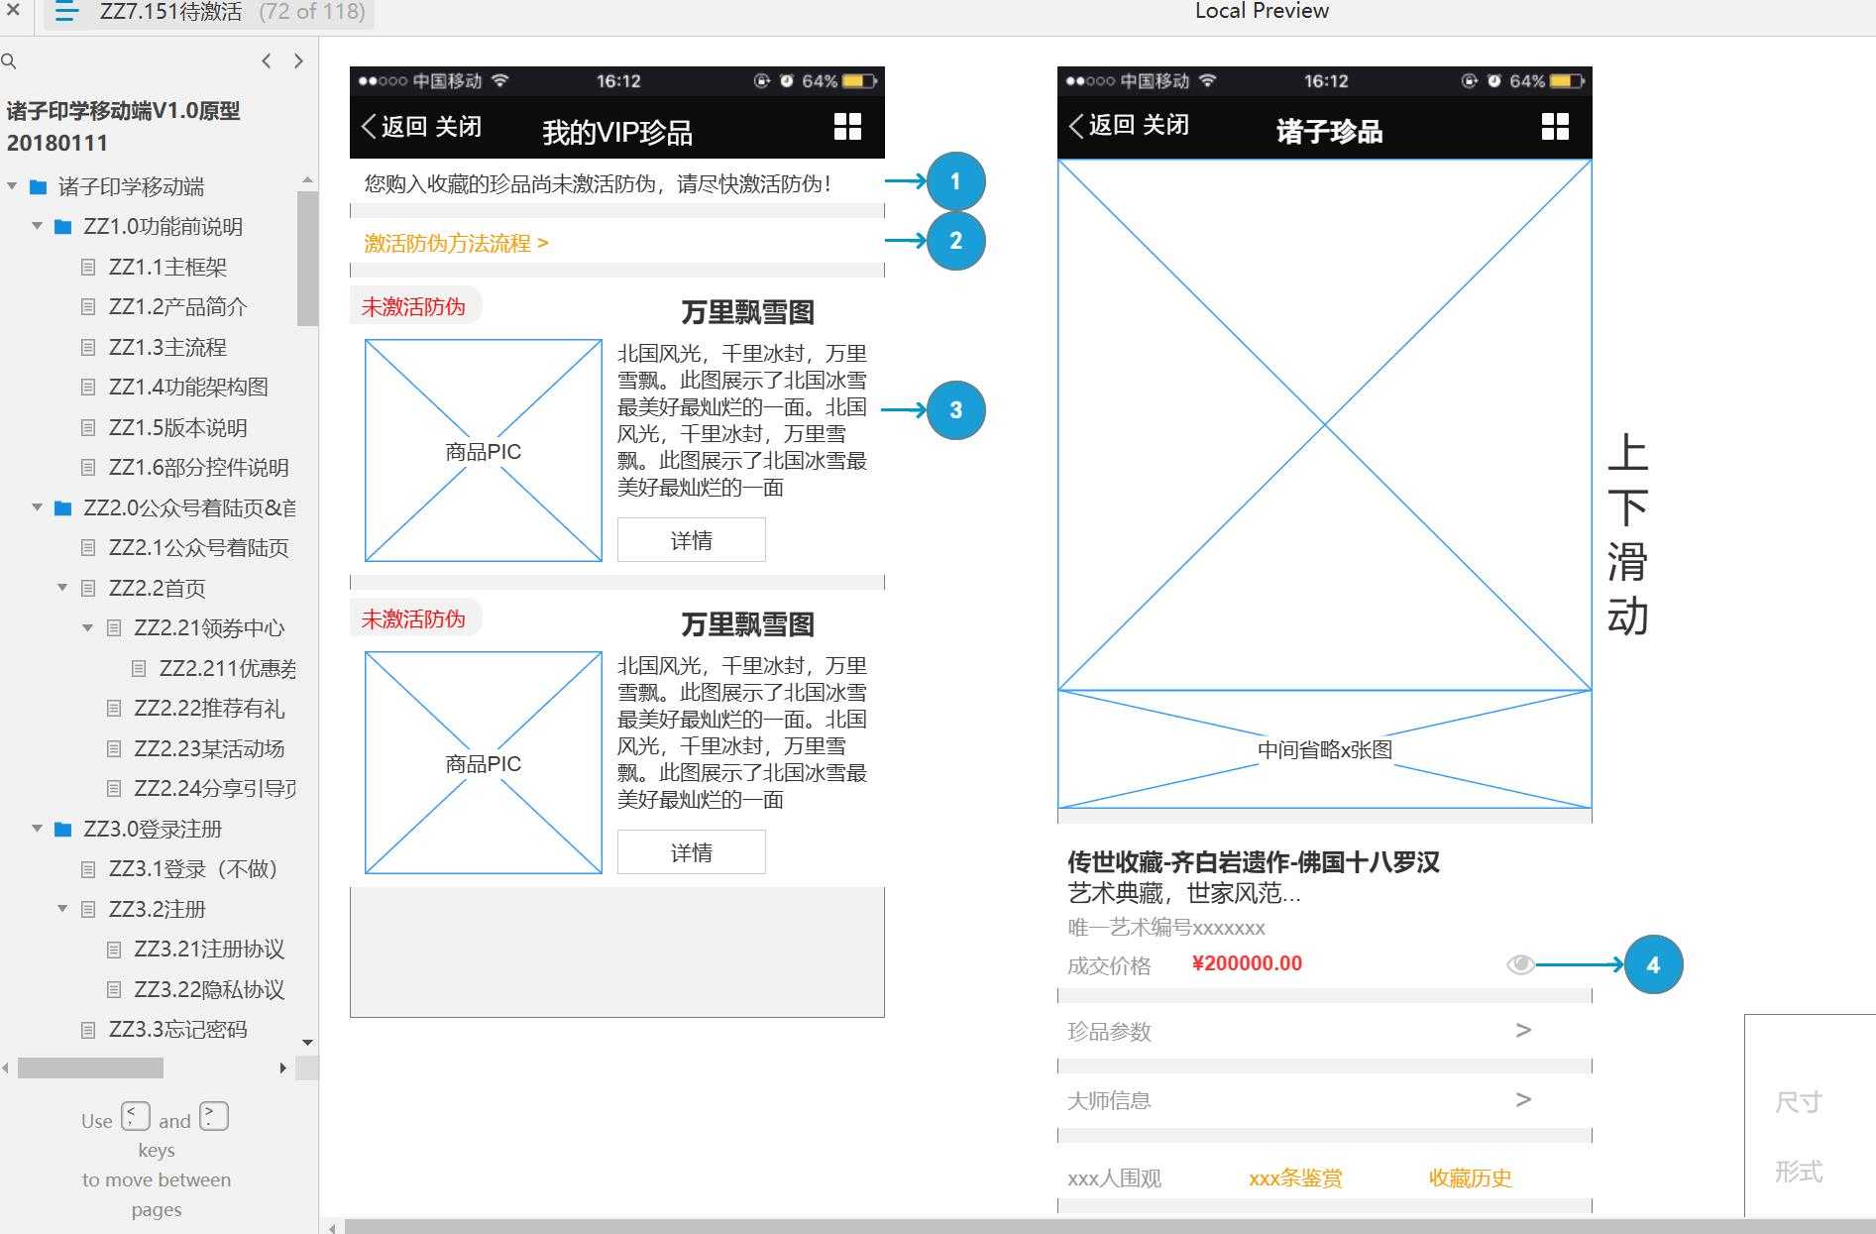This screenshot has height=1234, width=1876.
Task: Click the 收藏历史 link in the right wireframe
Action: coord(1469,1178)
